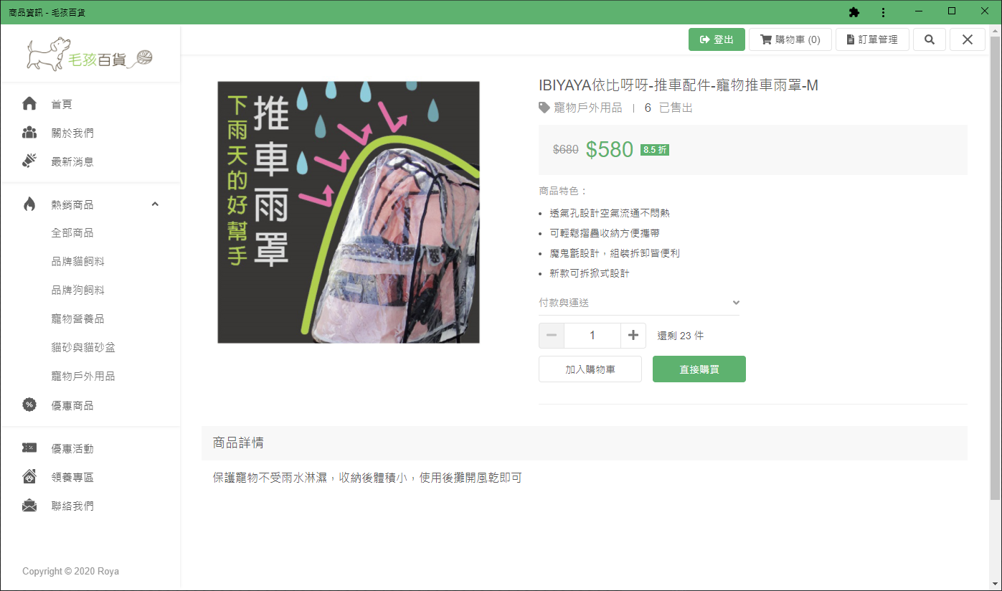Viewport: 1002px width, 591px height.
Task: Expand the 付款與運送 dropdown
Action: (639, 303)
